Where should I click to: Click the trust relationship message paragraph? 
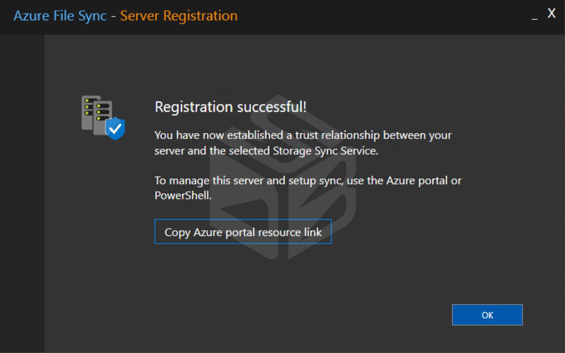click(x=303, y=143)
